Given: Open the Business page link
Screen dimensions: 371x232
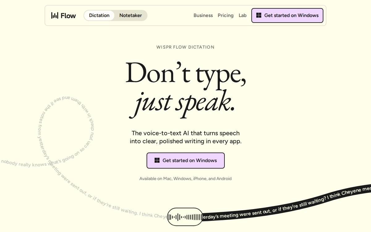Looking at the screenshot, I should [x=203, y=15].
